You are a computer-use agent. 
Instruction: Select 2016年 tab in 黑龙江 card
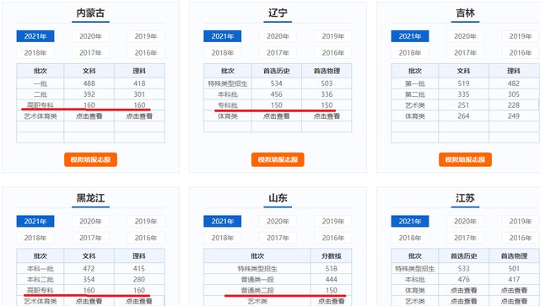pyautogui.click(x=146, y=238)
